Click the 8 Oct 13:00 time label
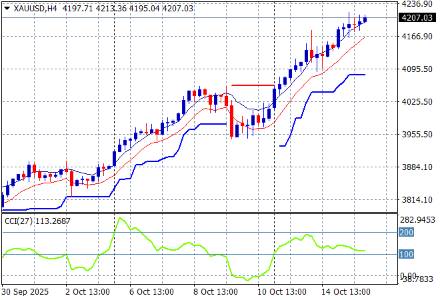This screenshot has width=440, height=300. pos(215,291)
